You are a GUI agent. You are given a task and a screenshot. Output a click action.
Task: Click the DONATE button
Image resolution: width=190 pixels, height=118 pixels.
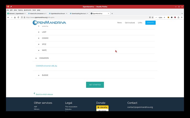pyautogui.click(x=150, y=23)
